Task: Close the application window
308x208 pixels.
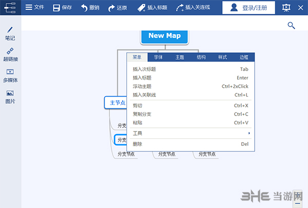Action: pyautogui.click(x=300, y=8)
